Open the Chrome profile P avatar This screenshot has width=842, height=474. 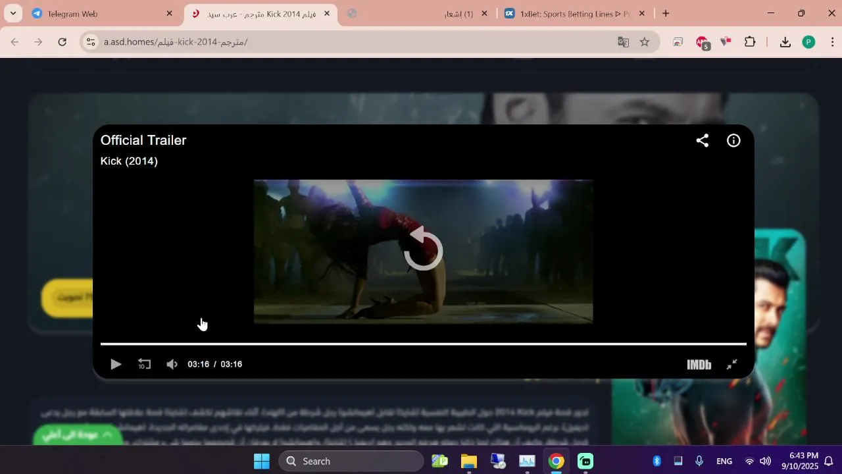tap(808, 42)
